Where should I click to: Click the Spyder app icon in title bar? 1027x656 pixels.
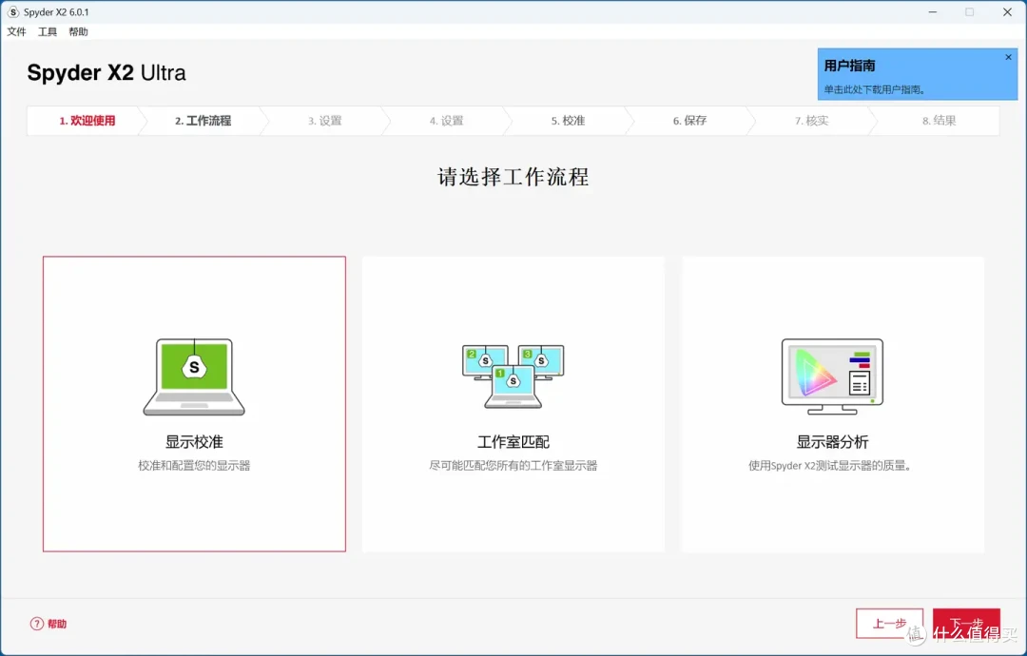tap(13, 11)
